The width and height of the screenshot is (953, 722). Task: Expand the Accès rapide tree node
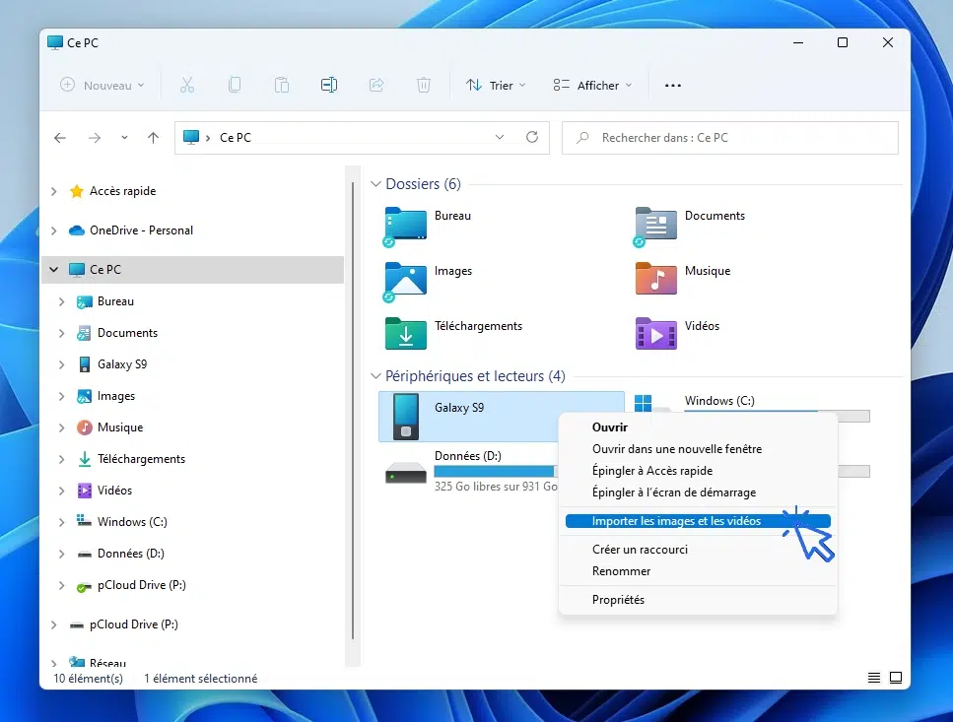point(54,191)
